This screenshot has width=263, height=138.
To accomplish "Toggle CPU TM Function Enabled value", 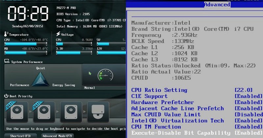I will 248,127.
